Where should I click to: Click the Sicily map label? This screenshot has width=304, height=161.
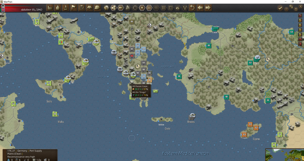[49, 101]
